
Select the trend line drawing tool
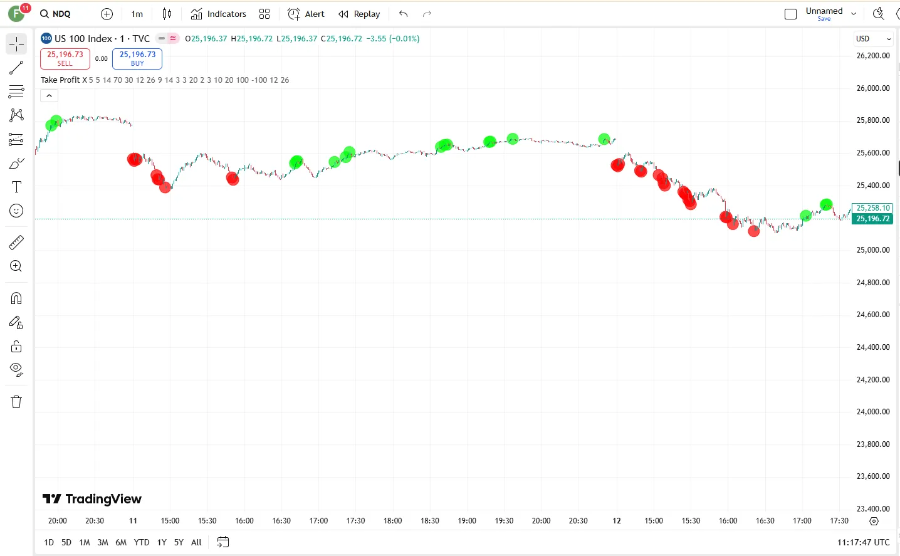[16, 68]
